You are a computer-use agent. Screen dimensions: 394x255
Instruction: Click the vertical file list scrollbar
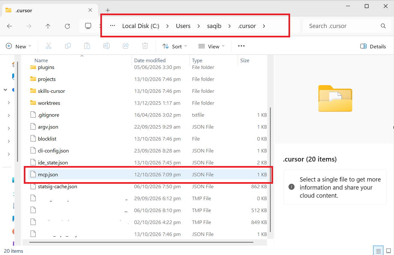click(x=270, y=169)
